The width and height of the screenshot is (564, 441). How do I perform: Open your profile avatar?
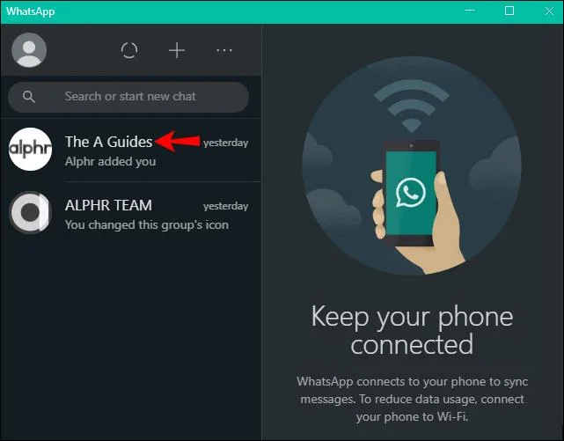click(x=29, y=50)
